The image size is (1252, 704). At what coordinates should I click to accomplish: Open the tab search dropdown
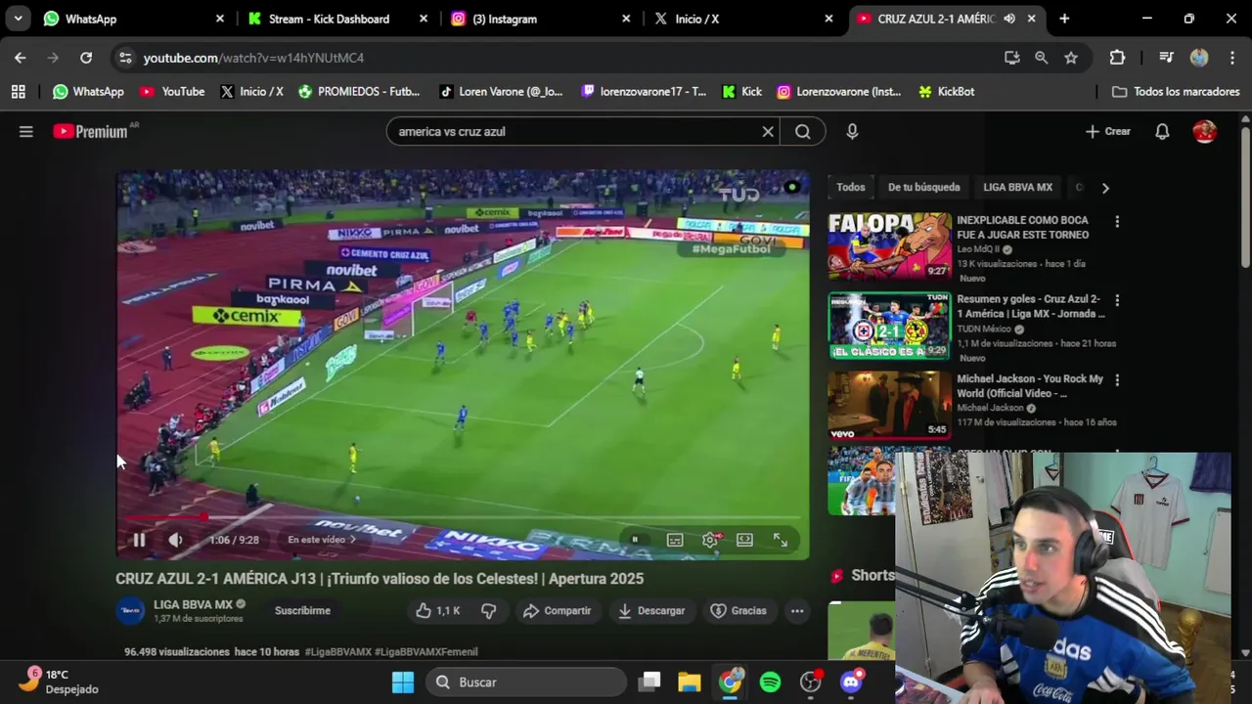18,19
